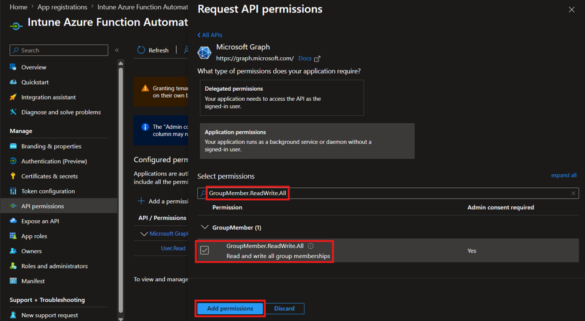Click the Permission column header
Viewport: 585px width, 321px height.
point(227,207)
